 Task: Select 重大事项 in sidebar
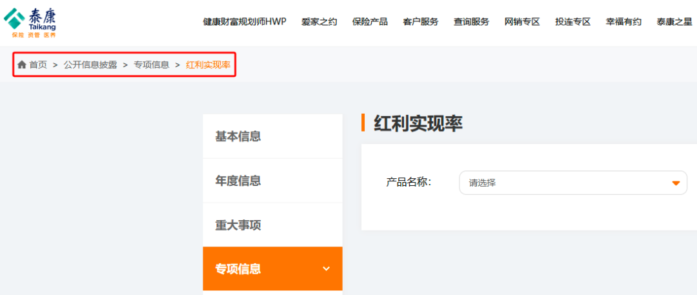272,225
